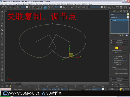Select the Segment sub-object level icon

click(x=120, y=48)
